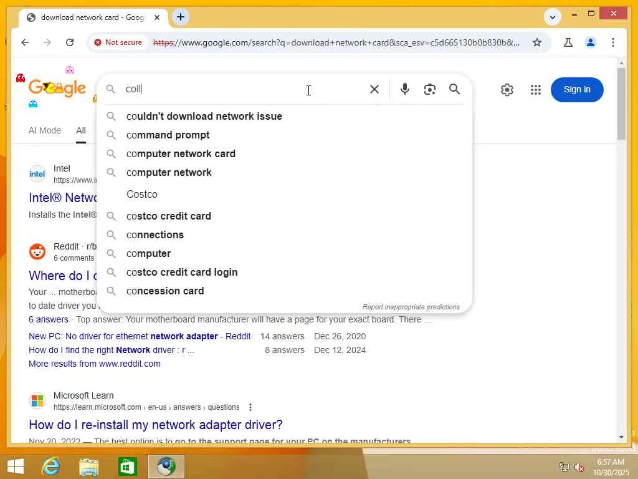Go back to the previous page

(25, 42)
